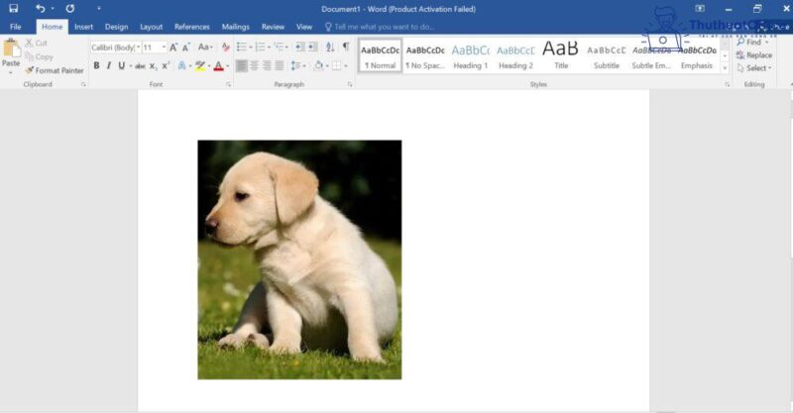Switch to the Review tab
The height and width of the screenshot is (413, 793).
click(x=274, y=27)
